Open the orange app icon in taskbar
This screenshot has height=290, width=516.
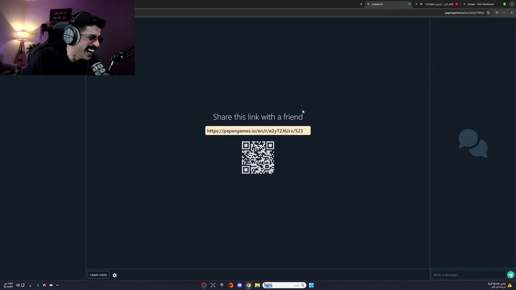[231, 285]
